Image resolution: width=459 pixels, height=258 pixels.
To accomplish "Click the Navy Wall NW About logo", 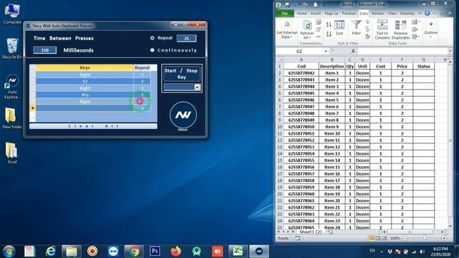I will point(183,115).
